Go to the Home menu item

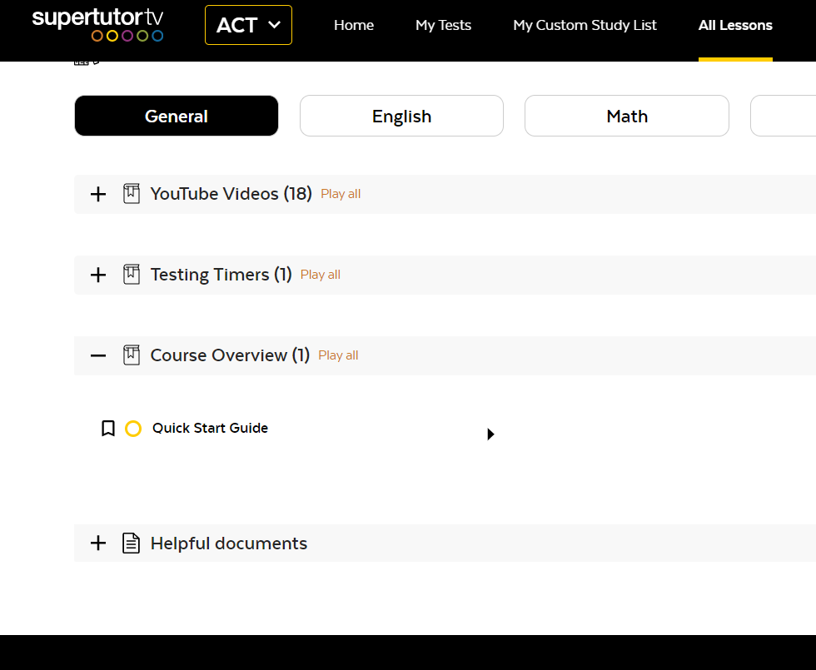(x=354, y=25)
